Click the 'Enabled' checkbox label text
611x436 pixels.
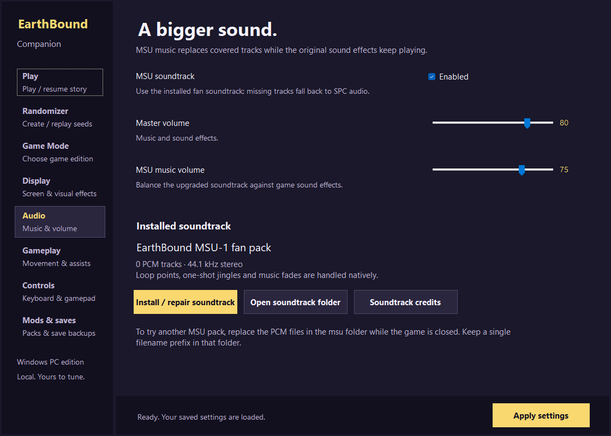(x=453, y=77)
